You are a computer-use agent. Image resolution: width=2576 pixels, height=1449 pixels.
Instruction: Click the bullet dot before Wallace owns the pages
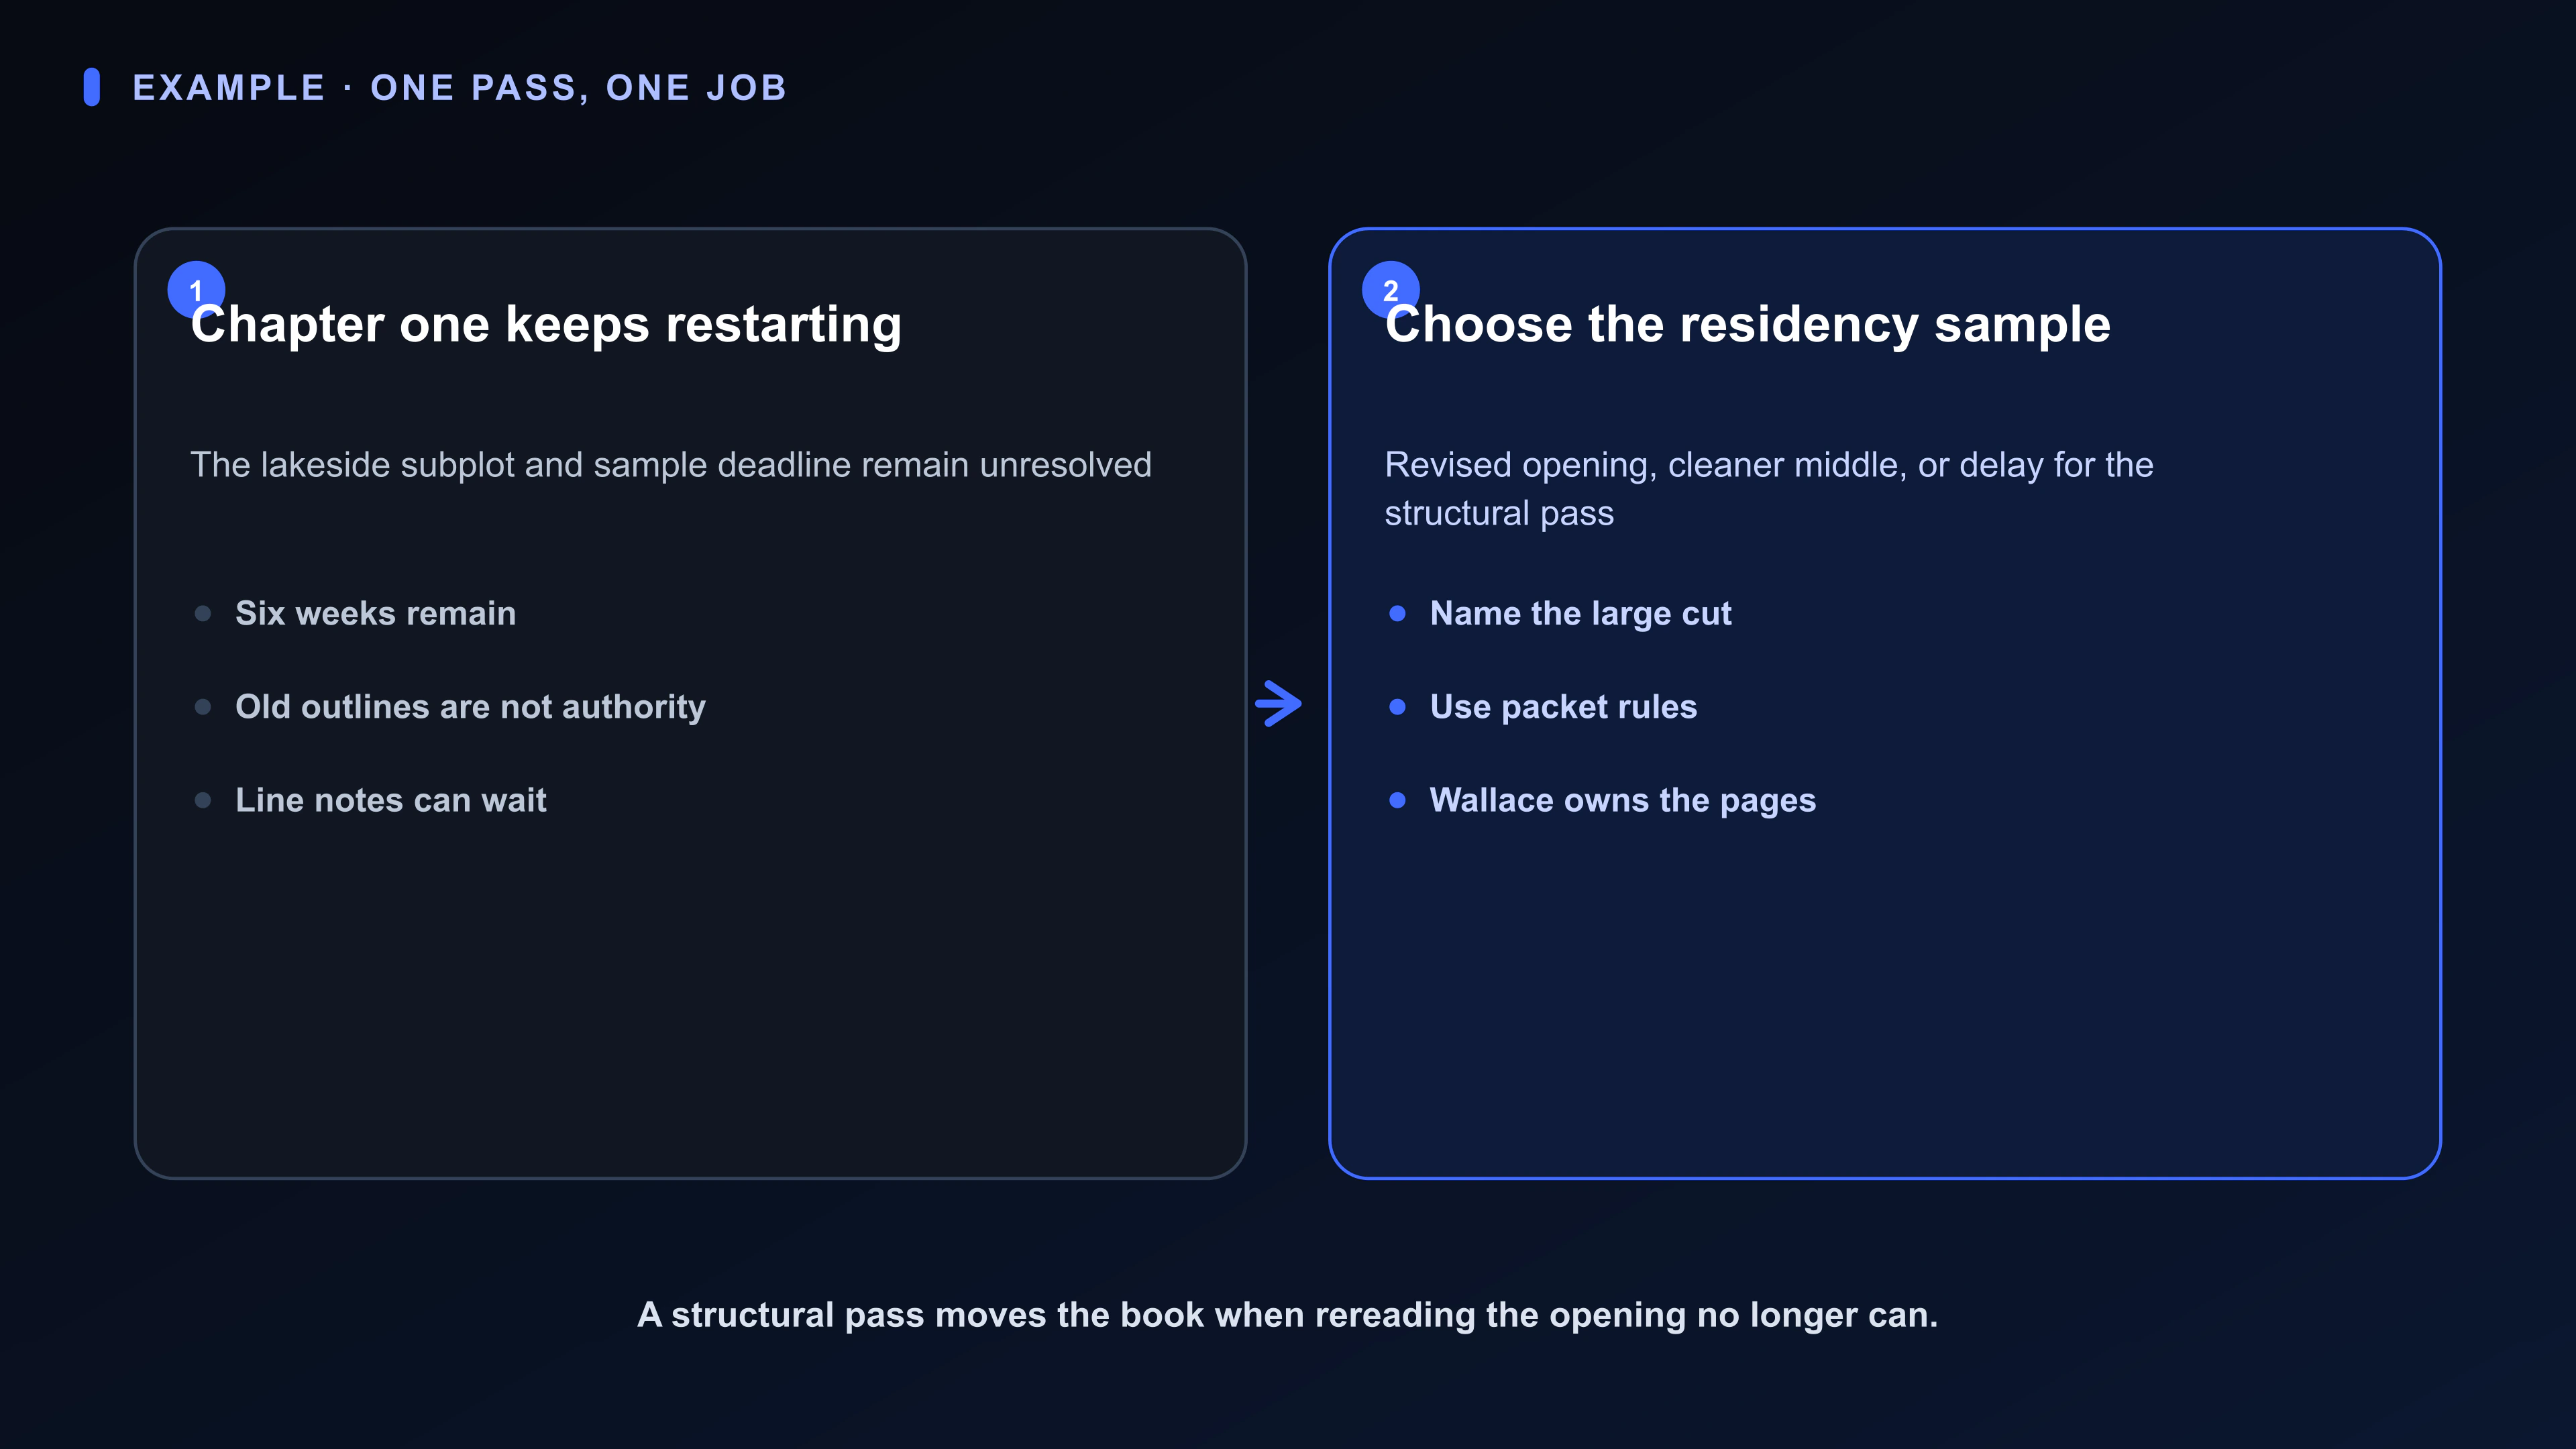[x=1397, y=800]
